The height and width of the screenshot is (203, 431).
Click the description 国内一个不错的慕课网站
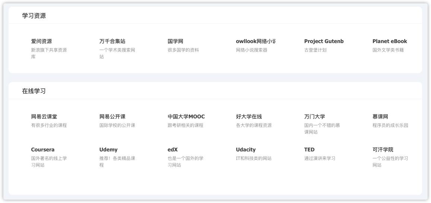coord(322,129)
